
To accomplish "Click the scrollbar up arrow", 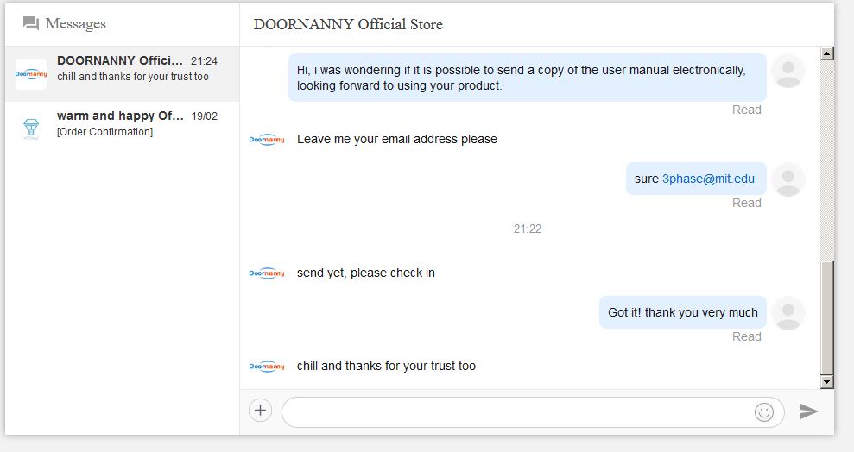I will tap(826, 53).
